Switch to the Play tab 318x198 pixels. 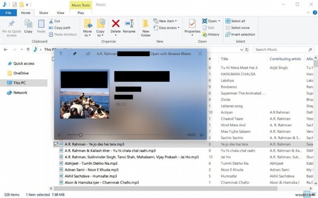tap(81, 13)
